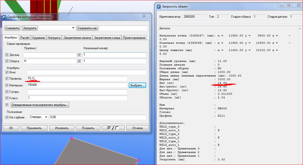Screen dimensions: 303x165
Task: Open the Закрепление начала tab
Action: (x=77, y=38)
